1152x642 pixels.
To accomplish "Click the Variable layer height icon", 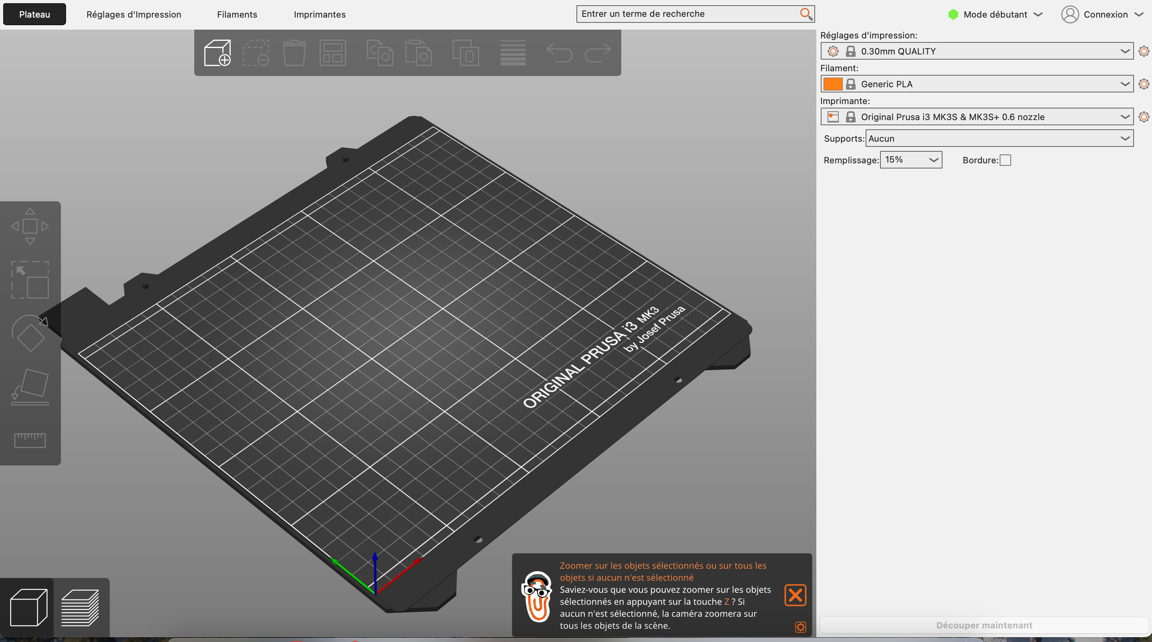I will (x=513, y=53).
